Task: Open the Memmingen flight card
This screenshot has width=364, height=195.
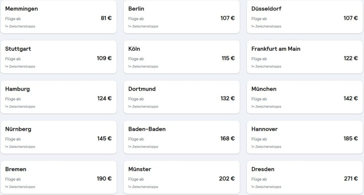Action: pyautogui.click(x=58, y=17)
